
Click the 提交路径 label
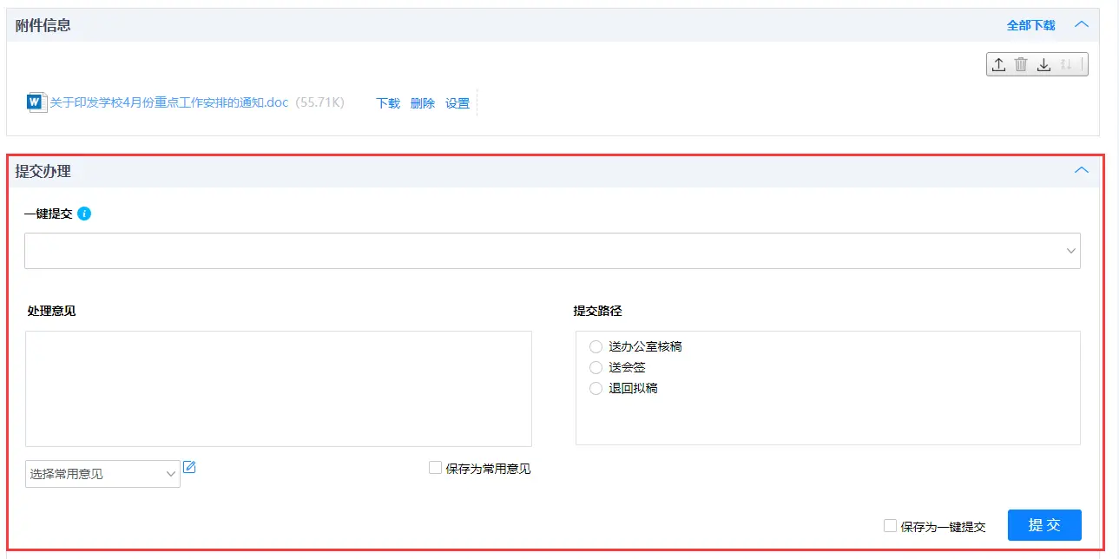pyautogui.click(x=598, y=311)
